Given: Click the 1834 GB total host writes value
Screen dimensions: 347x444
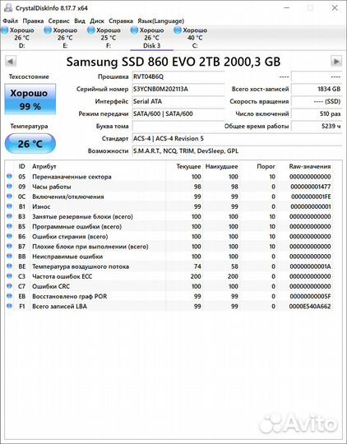Looking at the screenshot, I should coord(317,89).
